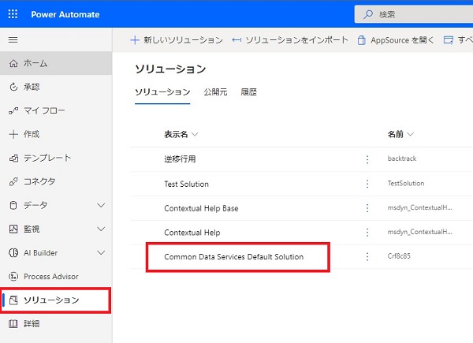
Task: Open テンプレート page
Action: (56, 158)
